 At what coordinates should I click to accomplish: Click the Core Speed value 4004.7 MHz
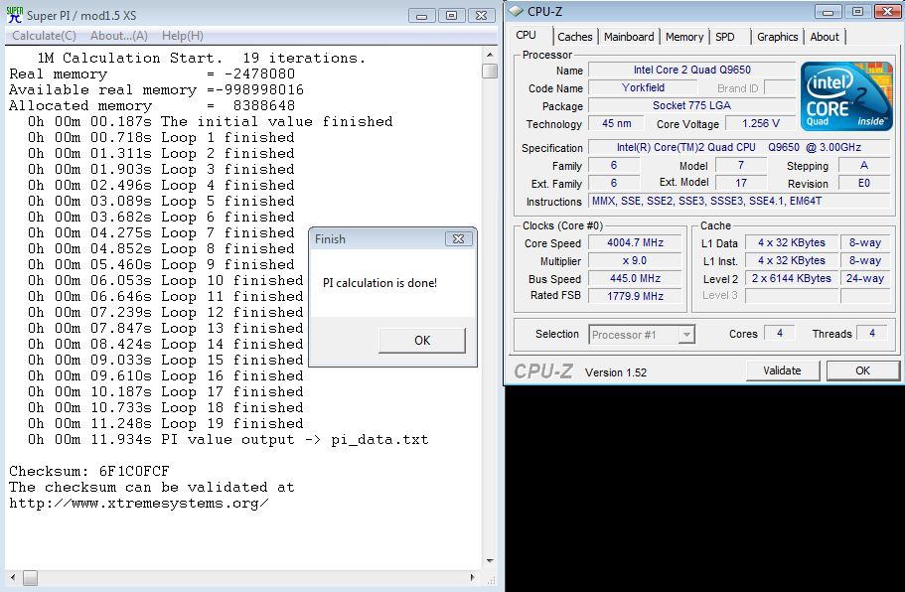(x=635, y=243)
